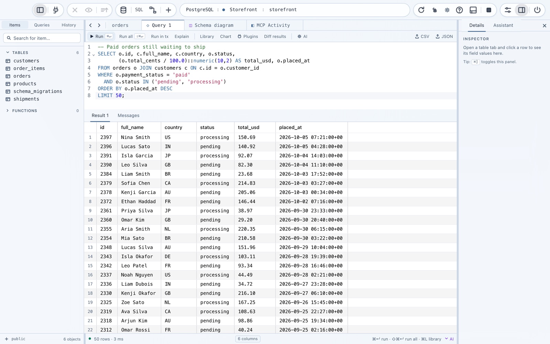Toggle the left sidebar panel icon
Image resolution: width=550 pixels, height=344 pixels.
[x=40, y=10]
